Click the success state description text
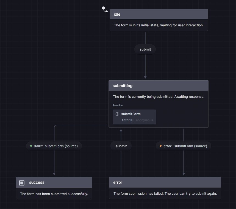 point(54,194)
